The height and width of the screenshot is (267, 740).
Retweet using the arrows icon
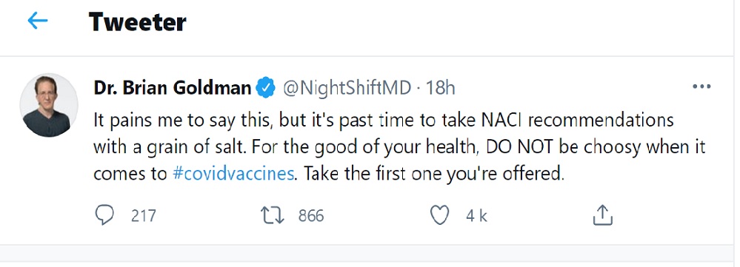pyautogui.click(x=273, y=216)
